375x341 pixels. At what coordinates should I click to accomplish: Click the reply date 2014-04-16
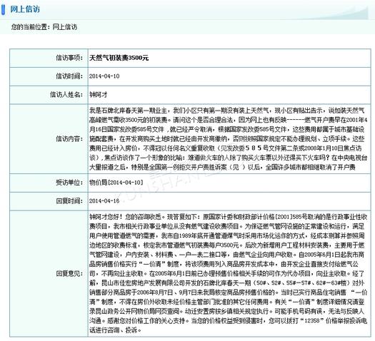click(x=104, y=201)
